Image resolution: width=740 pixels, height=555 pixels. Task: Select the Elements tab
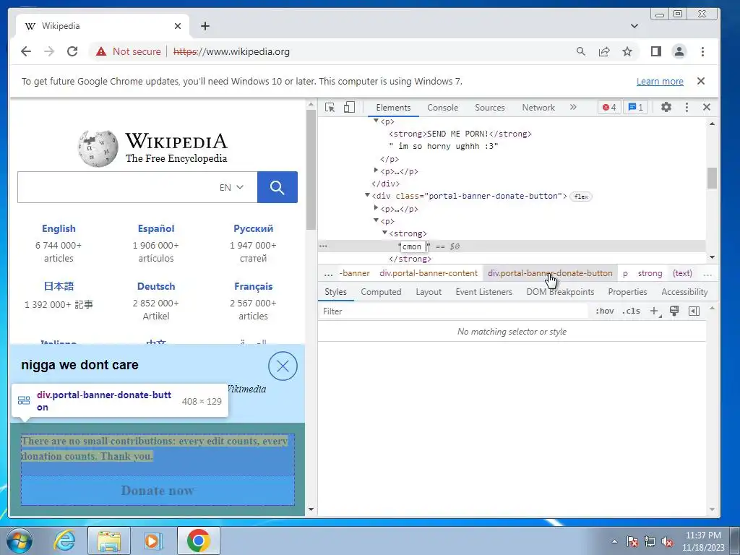point(393,108)
